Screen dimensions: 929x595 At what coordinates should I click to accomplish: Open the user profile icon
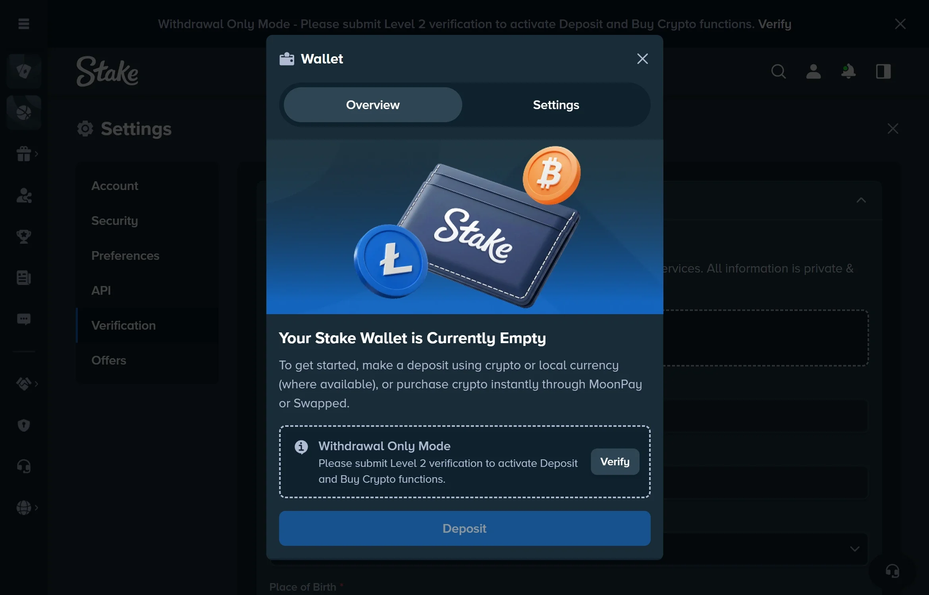coord(813,71)
